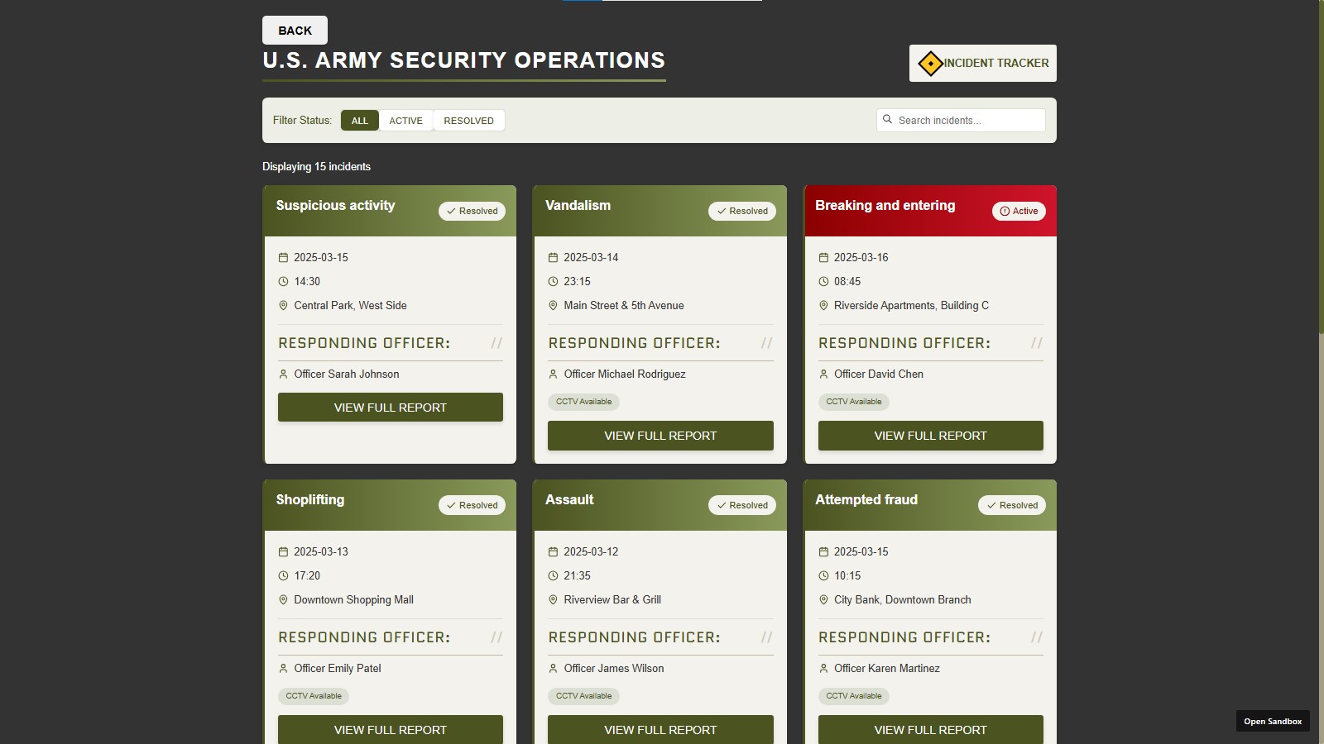
Task: Filter incidents by RESOLVED status
Action: click(468, 121)
